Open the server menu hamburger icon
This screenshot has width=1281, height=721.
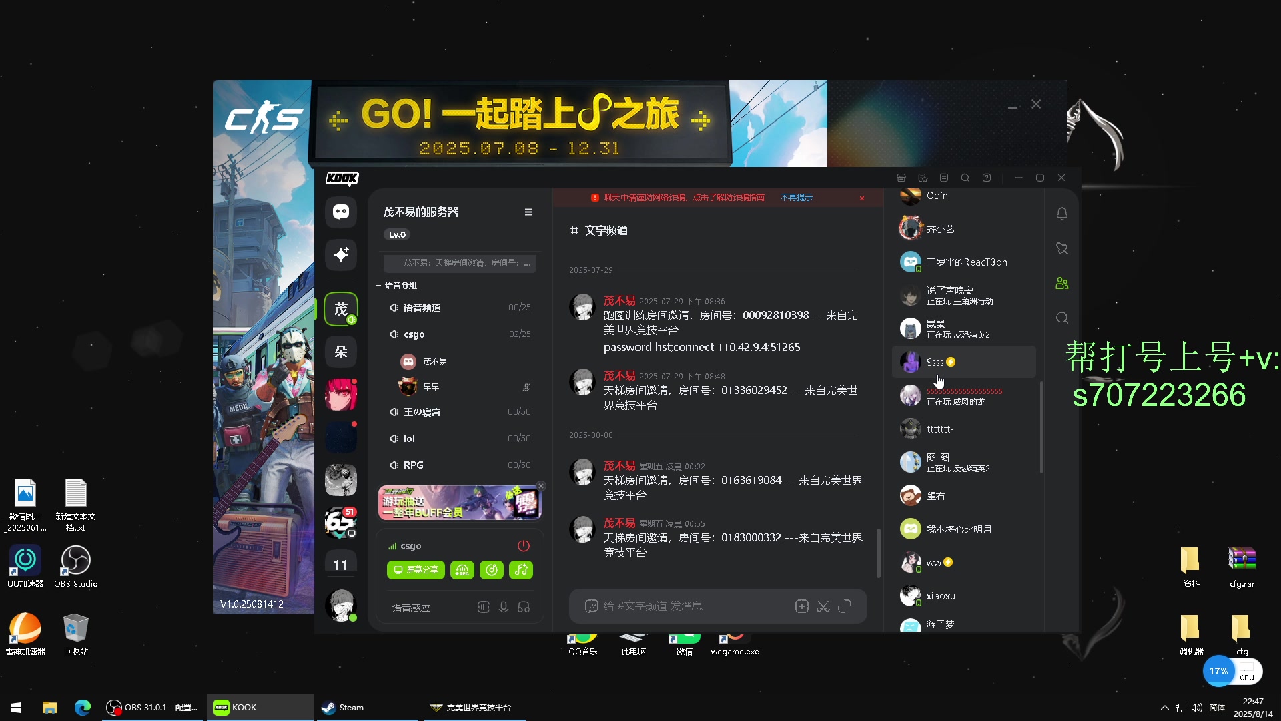(528, 212)
